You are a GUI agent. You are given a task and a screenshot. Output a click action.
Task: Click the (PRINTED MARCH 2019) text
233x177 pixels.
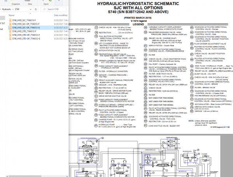138,18
